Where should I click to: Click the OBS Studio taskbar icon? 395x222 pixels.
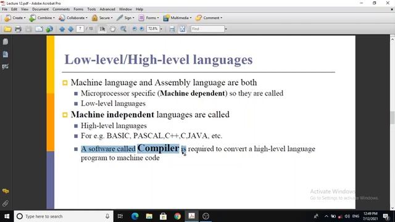206,216
